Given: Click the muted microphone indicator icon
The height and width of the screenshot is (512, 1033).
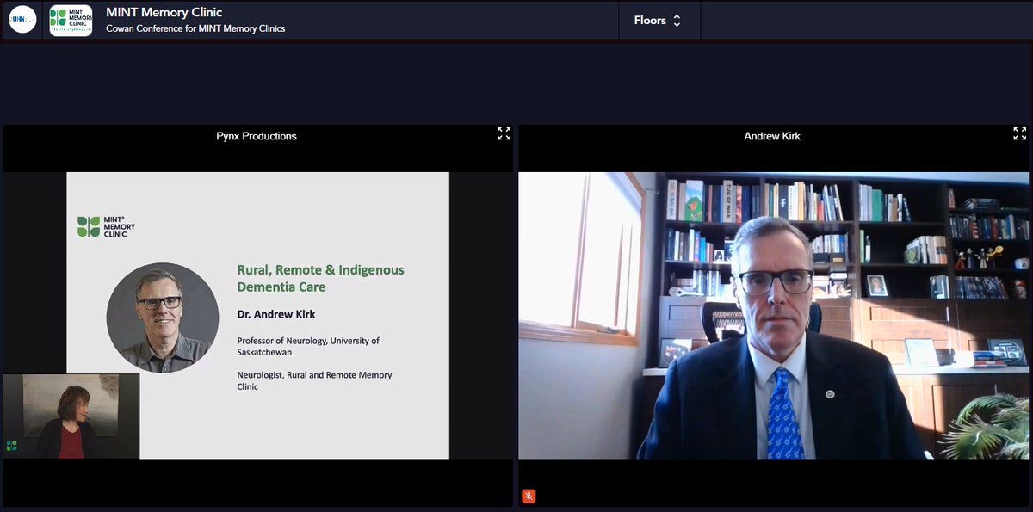Looking at the screenshot, I should [x=529, y=496].
